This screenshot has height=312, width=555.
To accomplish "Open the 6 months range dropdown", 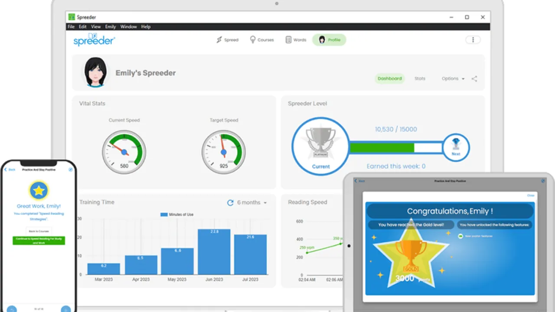I will [x=252, y=202].
